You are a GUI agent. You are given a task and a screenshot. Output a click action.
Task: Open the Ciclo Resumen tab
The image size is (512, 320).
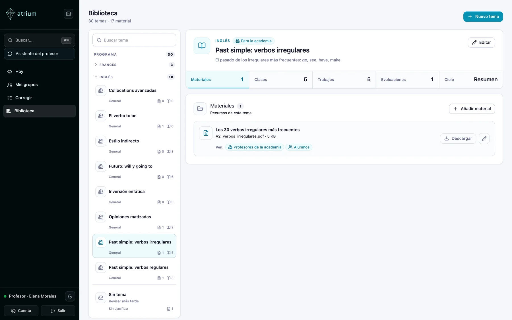471,80
